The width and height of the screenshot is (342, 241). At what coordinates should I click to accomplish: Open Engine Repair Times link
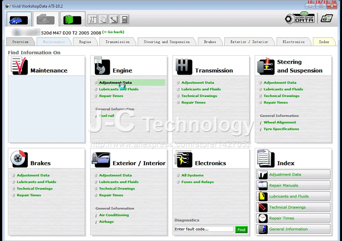(111, 96)
